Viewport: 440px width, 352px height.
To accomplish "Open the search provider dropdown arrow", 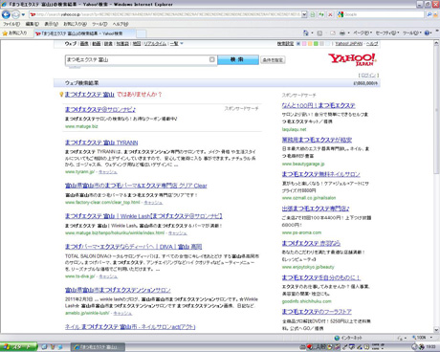I will (x=435, y=14).
